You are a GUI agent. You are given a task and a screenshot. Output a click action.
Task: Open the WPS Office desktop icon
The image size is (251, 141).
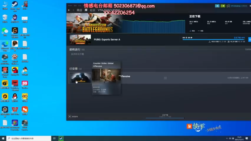coord(15,111)
